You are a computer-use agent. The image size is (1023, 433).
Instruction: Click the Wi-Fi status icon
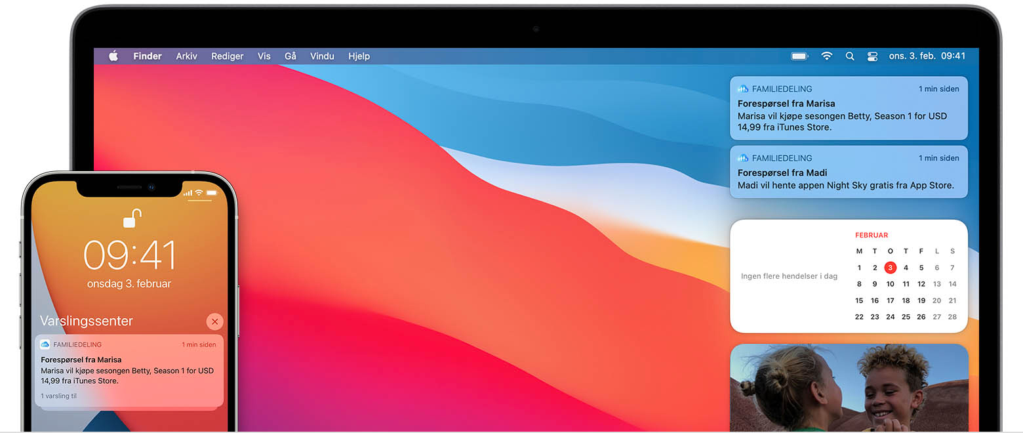827,56
